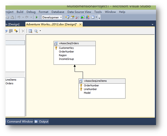The image size is (167, 136).
Task: Open the Window menu
Action: [x=110, y=12]
